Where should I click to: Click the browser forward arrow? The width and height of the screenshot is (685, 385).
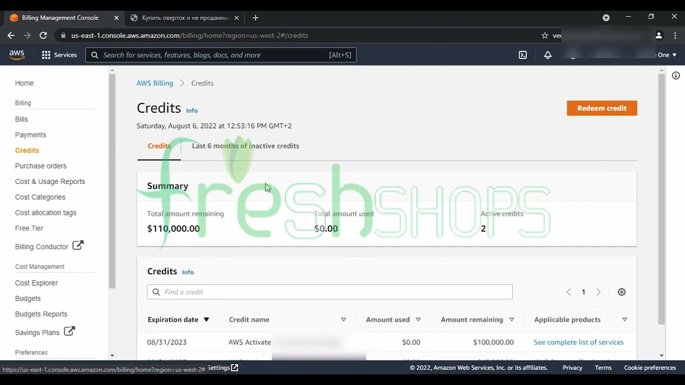coord(27,35)
